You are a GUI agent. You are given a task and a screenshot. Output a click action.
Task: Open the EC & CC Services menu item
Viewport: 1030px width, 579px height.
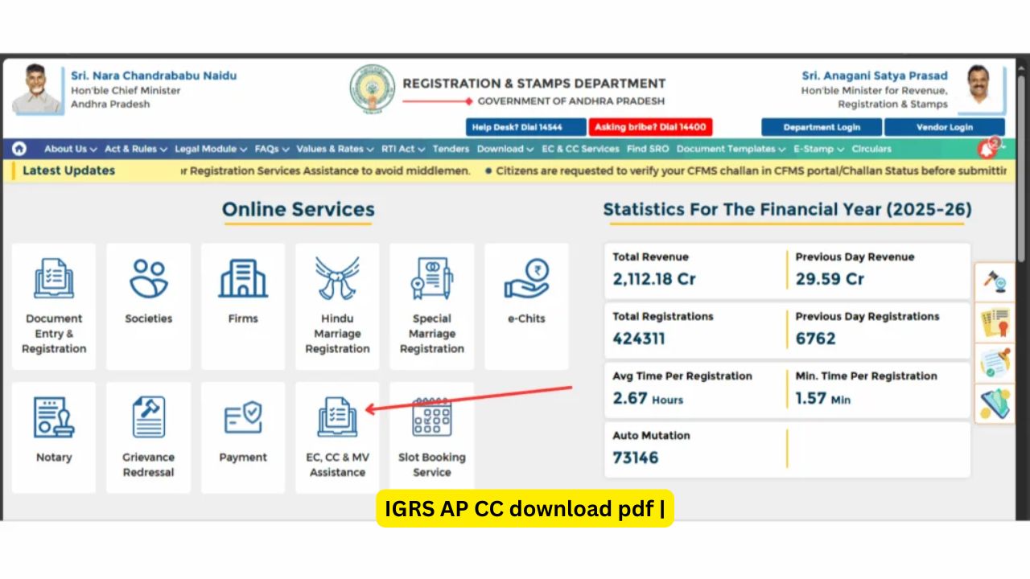580,149
